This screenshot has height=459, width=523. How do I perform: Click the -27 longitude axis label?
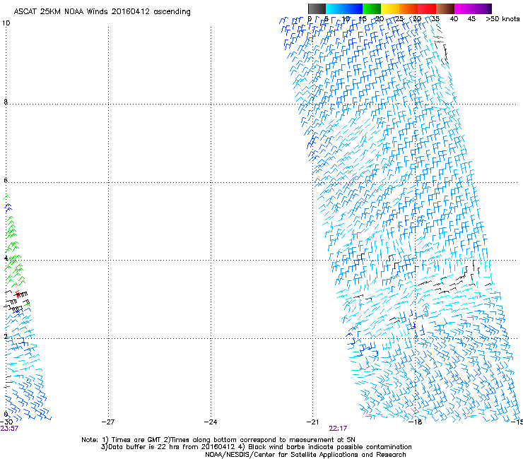click(108, 422)
